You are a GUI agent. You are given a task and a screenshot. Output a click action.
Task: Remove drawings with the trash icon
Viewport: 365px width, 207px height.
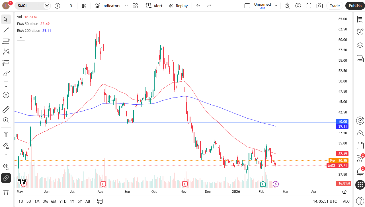click(x=6, y=192)
